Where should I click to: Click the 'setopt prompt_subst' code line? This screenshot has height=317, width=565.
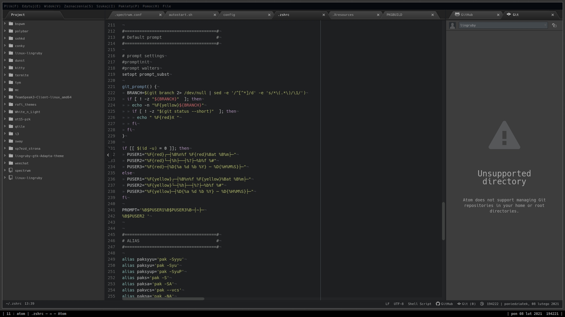click(146, 74)
